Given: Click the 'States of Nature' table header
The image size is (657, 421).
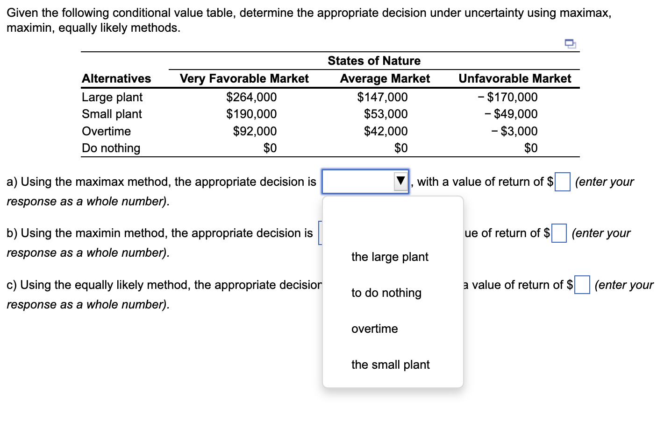Looking at the screenshot, I should 374,61.
